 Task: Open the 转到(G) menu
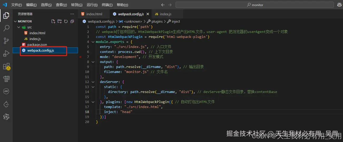pos(77,5)
